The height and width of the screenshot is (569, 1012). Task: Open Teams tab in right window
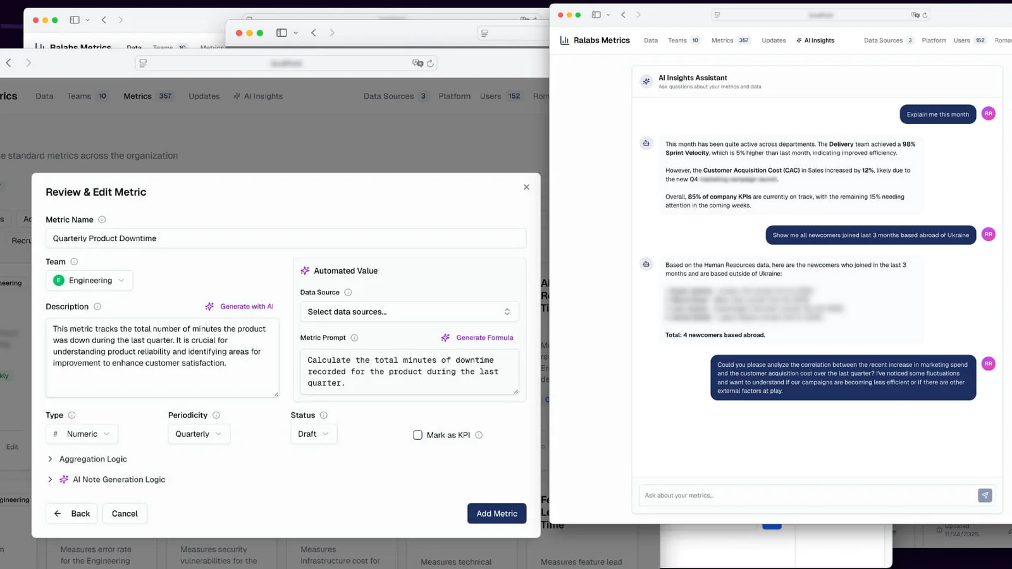click(x=684, y=40)
